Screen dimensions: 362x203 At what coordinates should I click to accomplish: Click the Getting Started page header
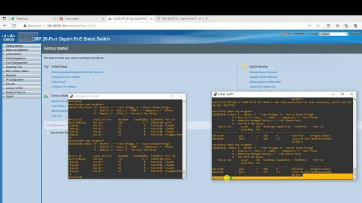coord(56,48)
